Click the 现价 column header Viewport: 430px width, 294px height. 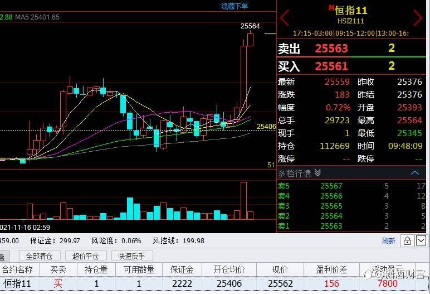(280, 269)
